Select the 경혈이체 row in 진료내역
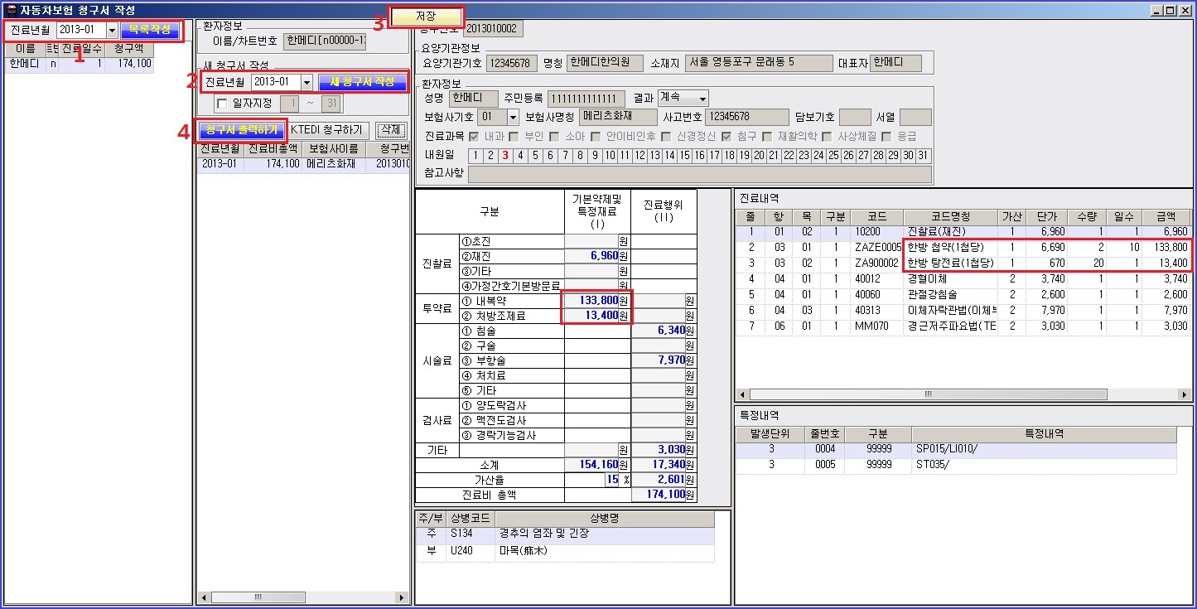The width and height of the screenshot is (1197, 609). click(x=963, y=279)
